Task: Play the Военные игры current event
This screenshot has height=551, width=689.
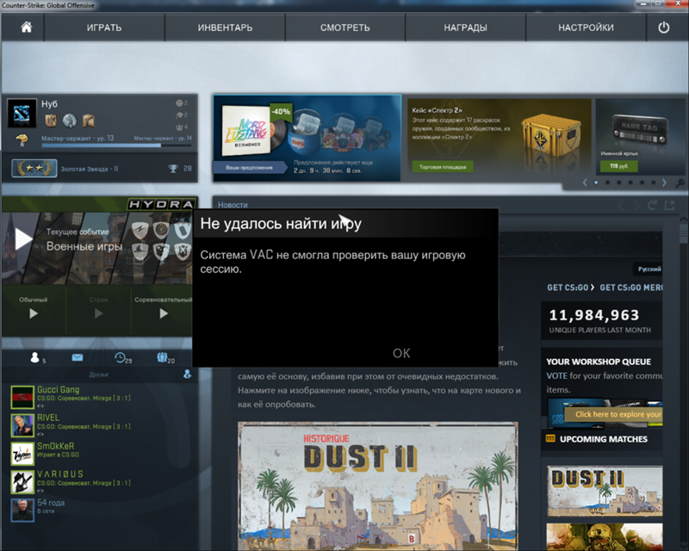Action: click(24, 239)
